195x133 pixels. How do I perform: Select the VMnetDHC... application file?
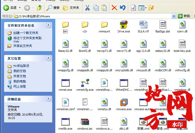124,85
